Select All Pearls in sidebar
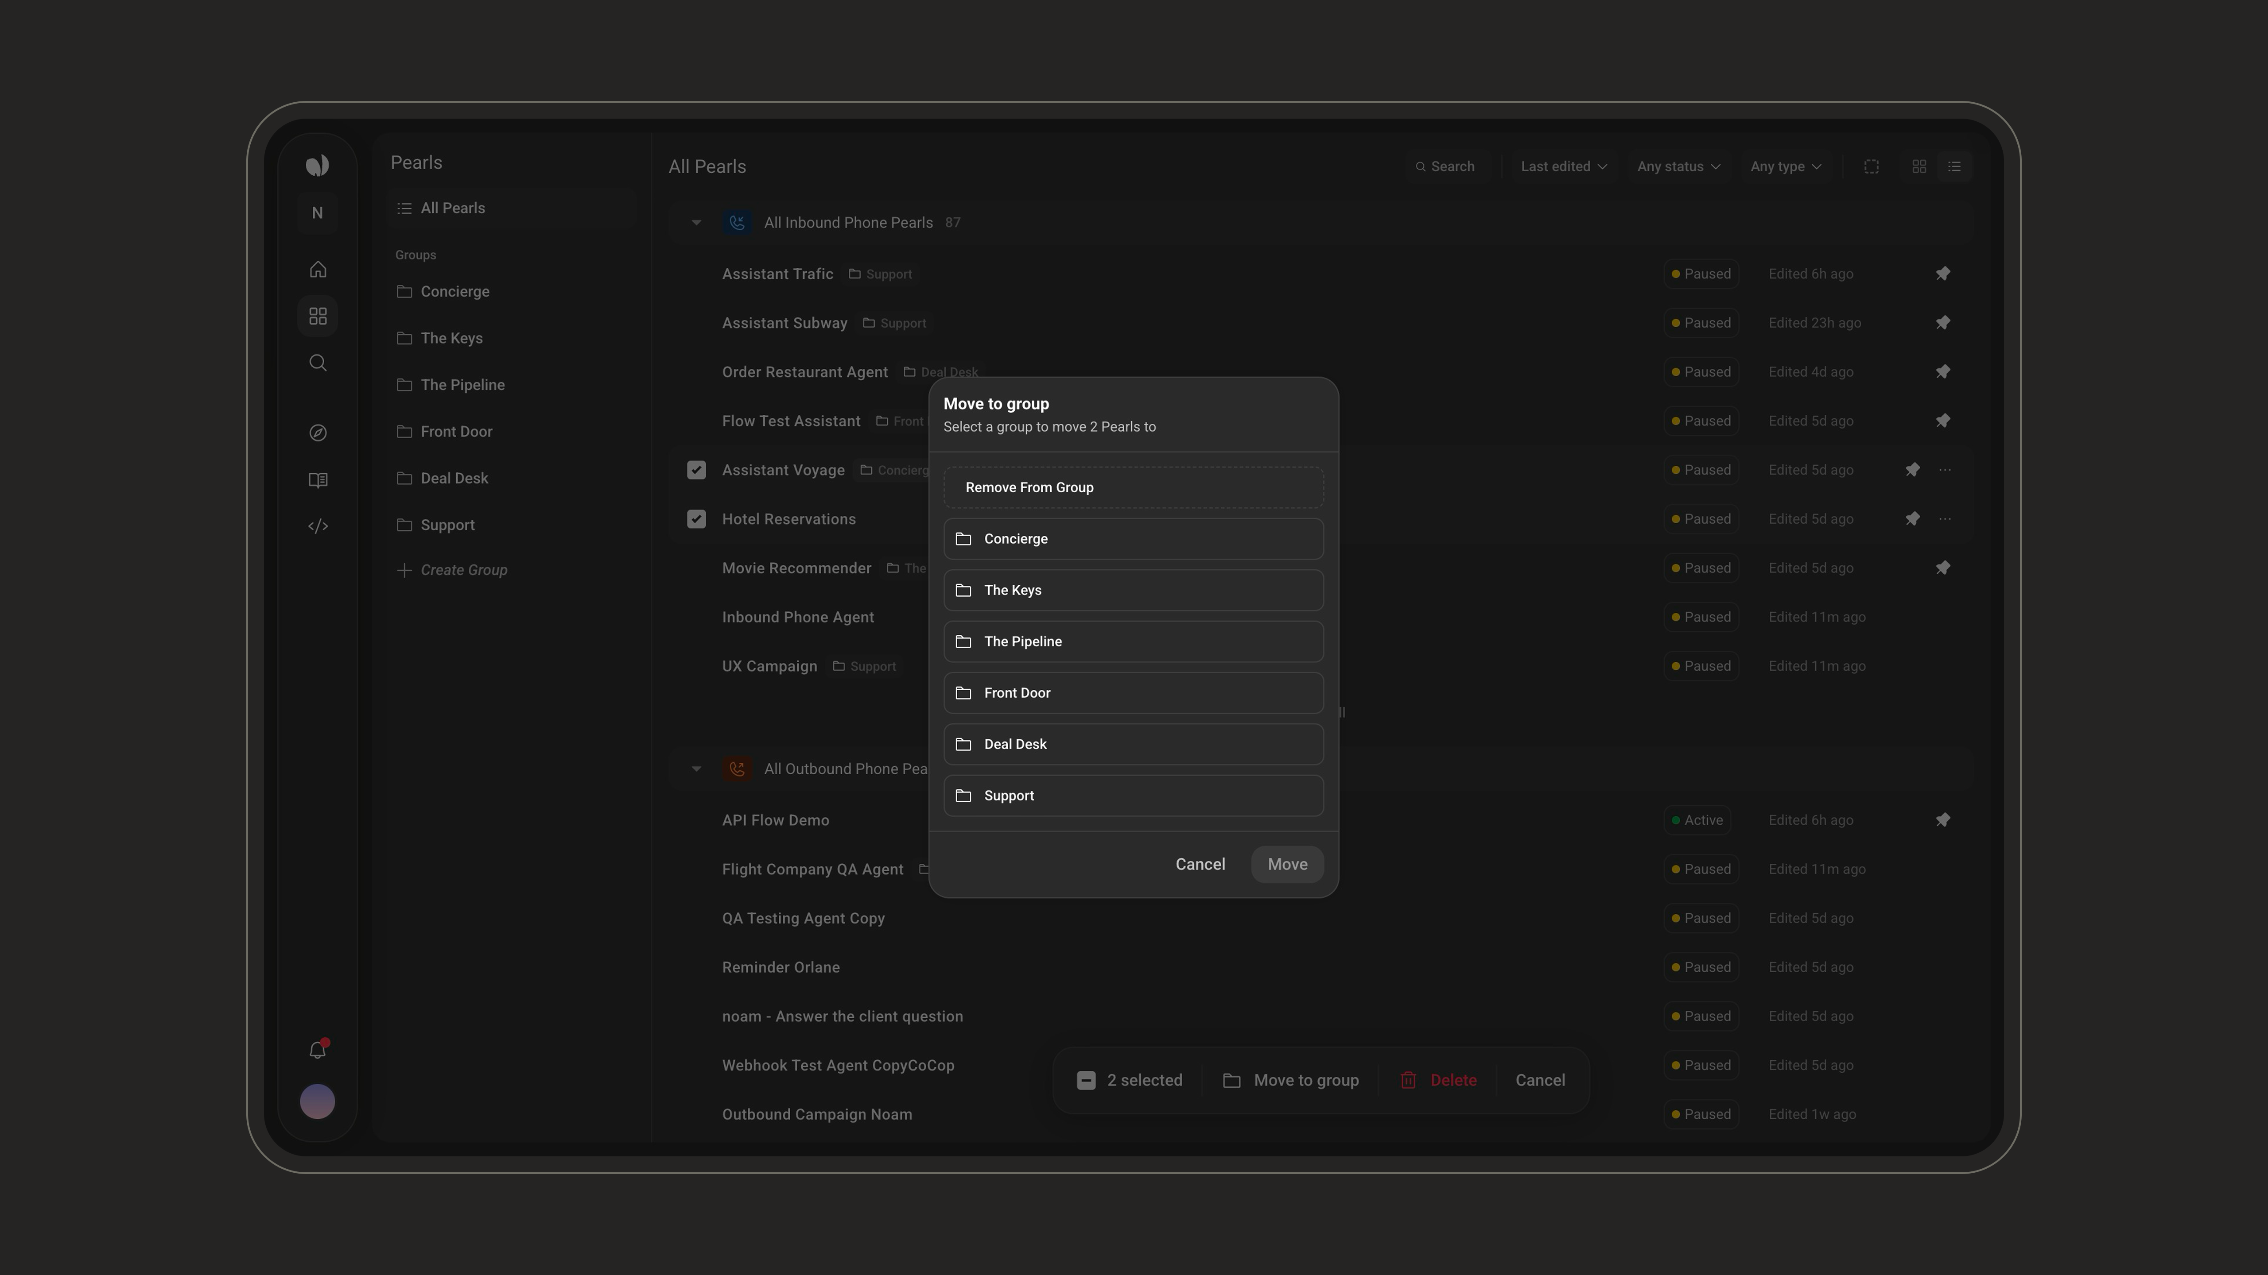The height and width of the screenshot is (1275, 2268). 512,209
